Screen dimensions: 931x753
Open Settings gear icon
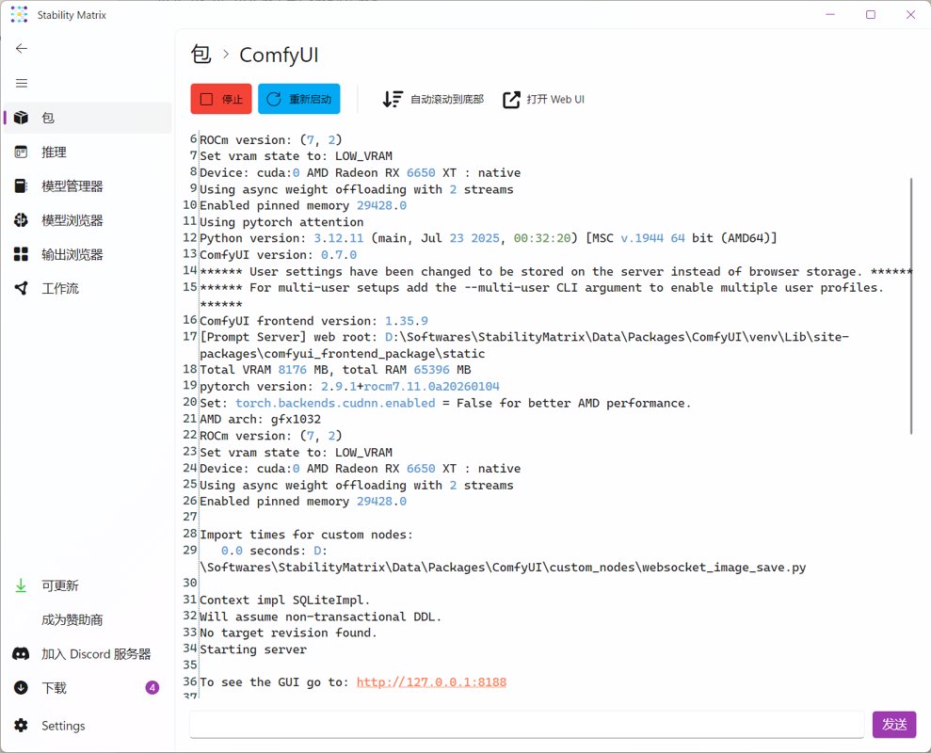pyautogui.click(x=21, y=725)
